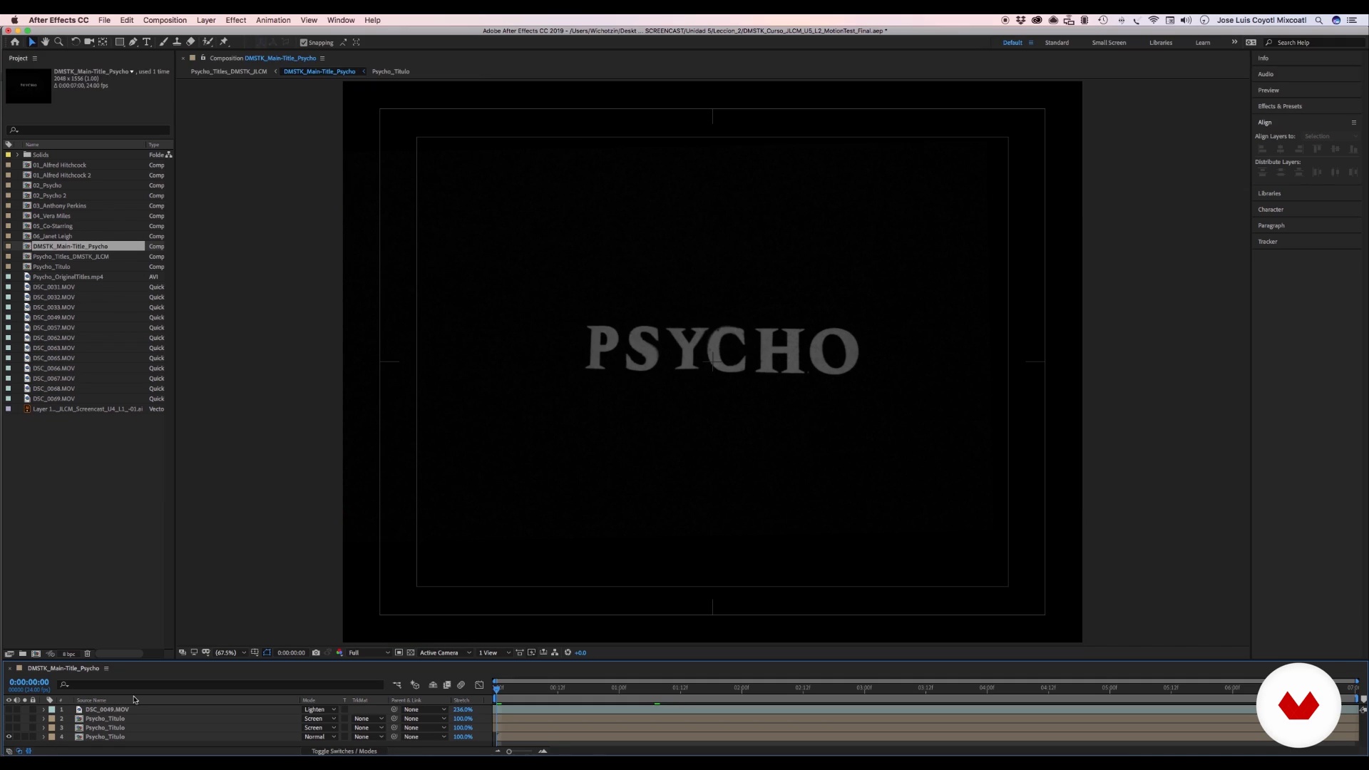1369x770 pixels.
Task: Enable motion blur icon in timeline
Action: pyautogui.click(x=461, y=685)
